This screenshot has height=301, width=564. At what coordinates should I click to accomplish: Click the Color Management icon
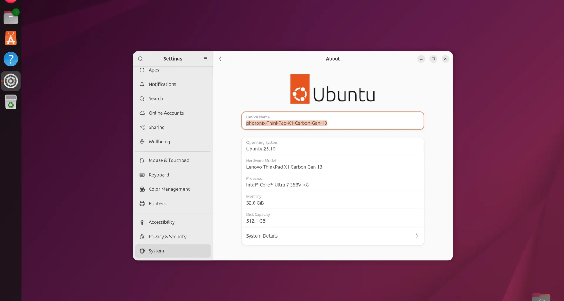tap(142, 189)
